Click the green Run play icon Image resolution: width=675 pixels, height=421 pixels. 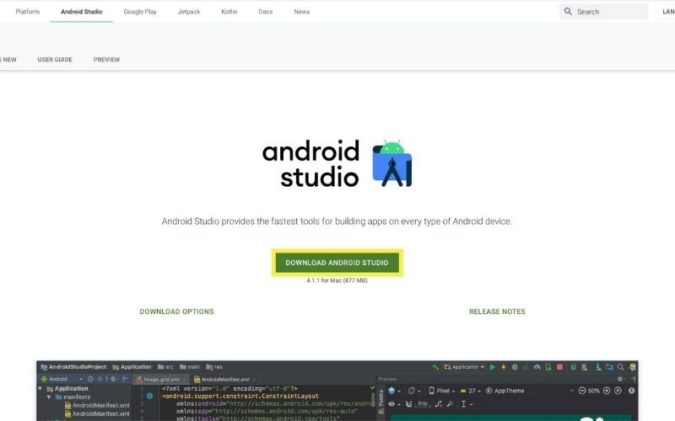pyautogui.click(x=493, y=367)
